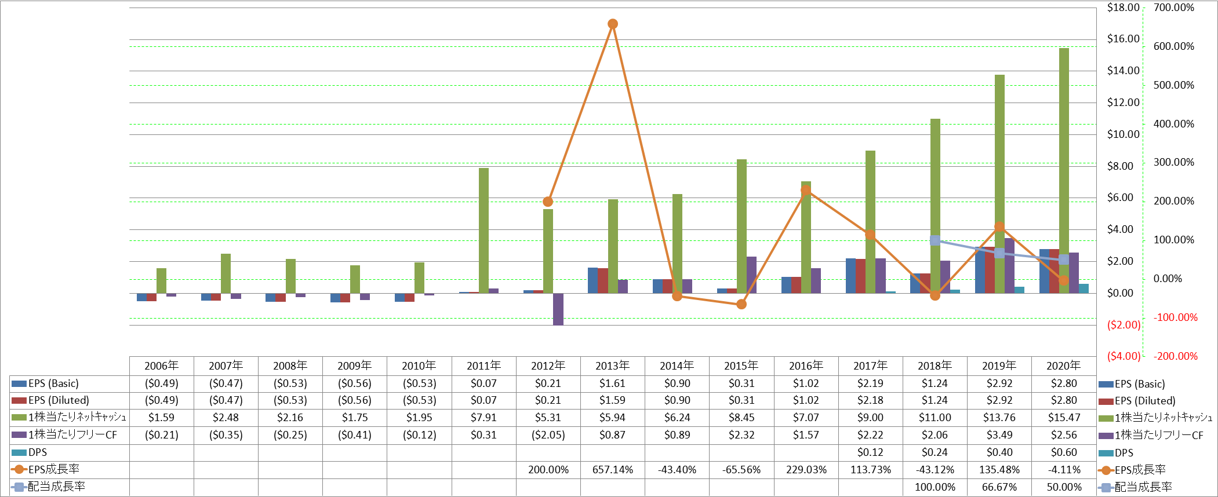
Task: Click the 700.00% axis label
Action: [x=1174, y=8]
